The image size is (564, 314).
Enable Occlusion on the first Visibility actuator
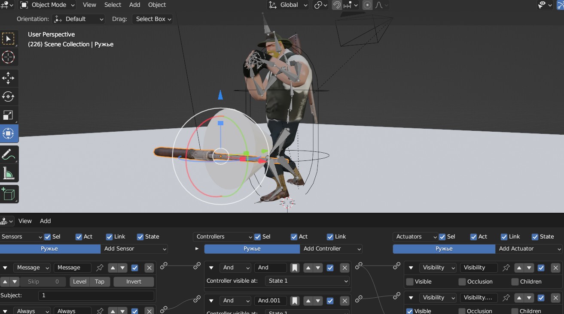pyautogui.click(x=462, y=282)
